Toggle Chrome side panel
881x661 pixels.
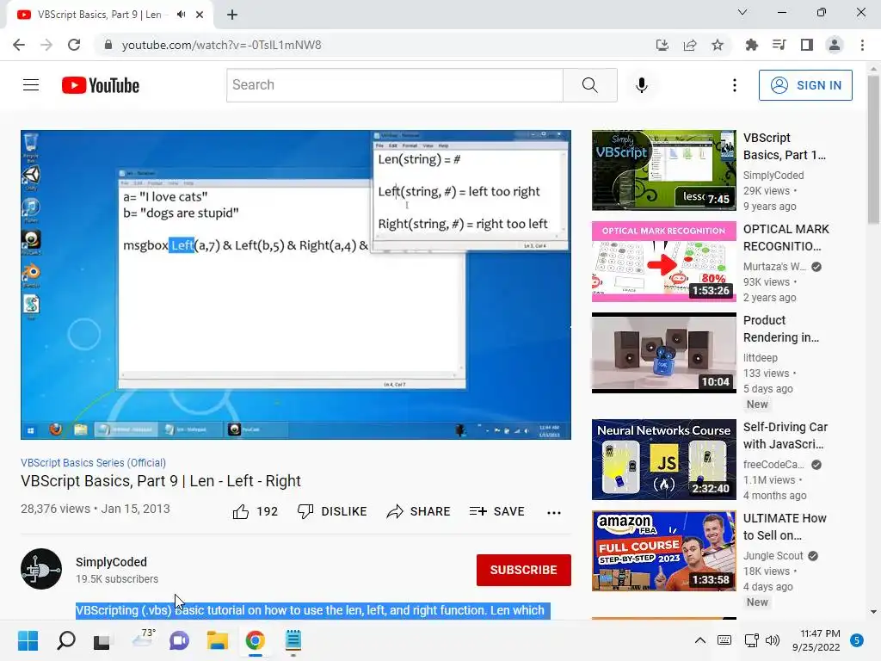(x=807, y=45)
